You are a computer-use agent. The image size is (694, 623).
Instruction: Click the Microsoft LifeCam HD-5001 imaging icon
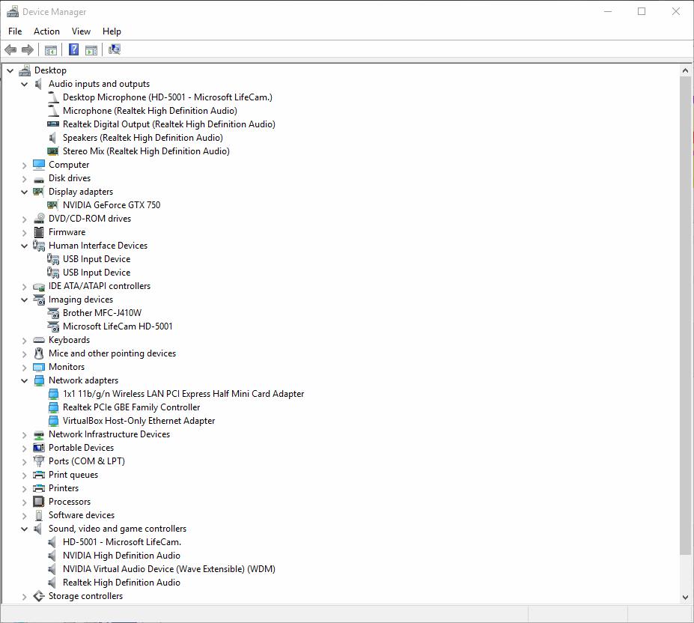tap(52, 326)
